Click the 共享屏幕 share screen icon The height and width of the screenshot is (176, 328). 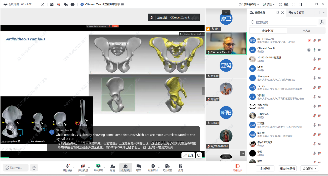98,168
